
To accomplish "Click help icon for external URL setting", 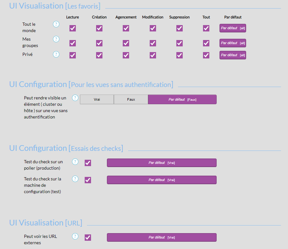I will [x=75, y=236].
